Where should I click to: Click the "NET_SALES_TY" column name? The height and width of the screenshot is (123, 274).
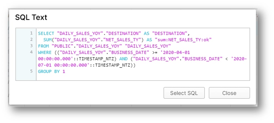[123, 40]
